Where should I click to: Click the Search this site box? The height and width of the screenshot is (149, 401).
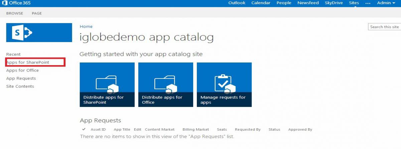coord(384,27)
